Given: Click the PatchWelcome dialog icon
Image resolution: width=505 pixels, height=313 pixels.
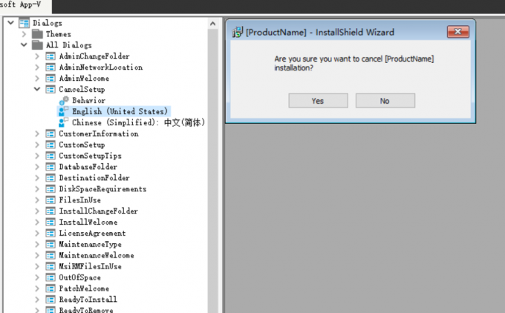Looking at the screenshot, I should (50, 289).
